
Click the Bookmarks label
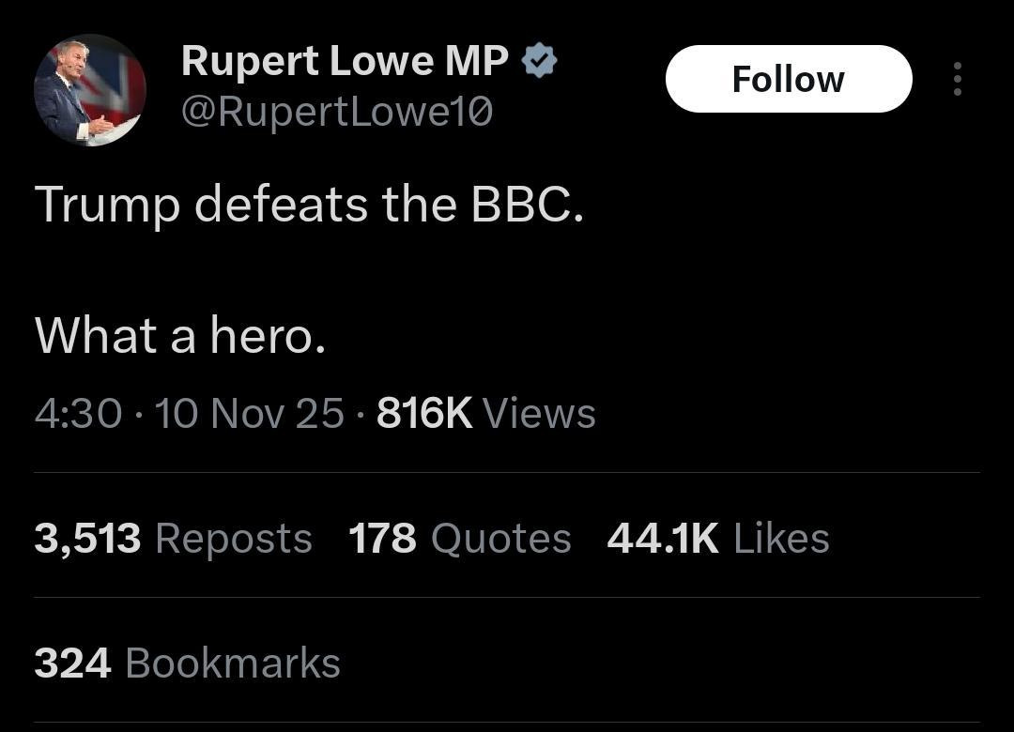tap(232, 663)
